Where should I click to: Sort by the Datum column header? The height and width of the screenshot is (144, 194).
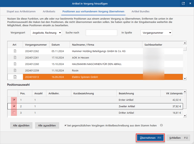pyautogui.click(x=60, y=45)
